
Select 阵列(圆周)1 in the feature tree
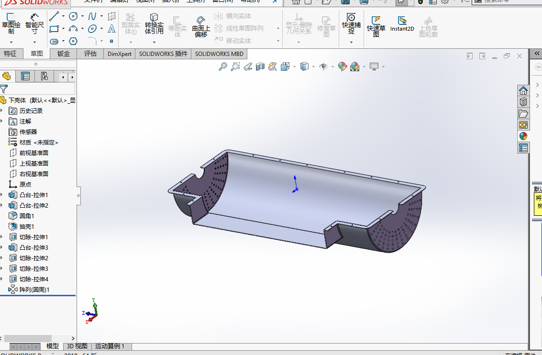pyautogui.click(x=34, y=289)
